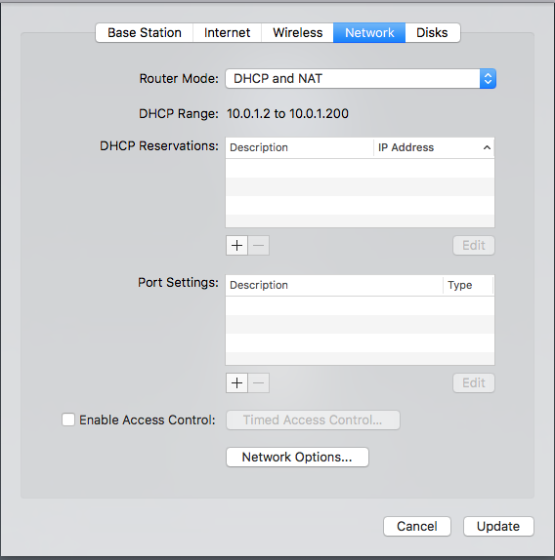The width and height of the screenshot is (555, 560).
Task: Click the DHCP Reservations Description column header
Action: (x=300, y=147)
